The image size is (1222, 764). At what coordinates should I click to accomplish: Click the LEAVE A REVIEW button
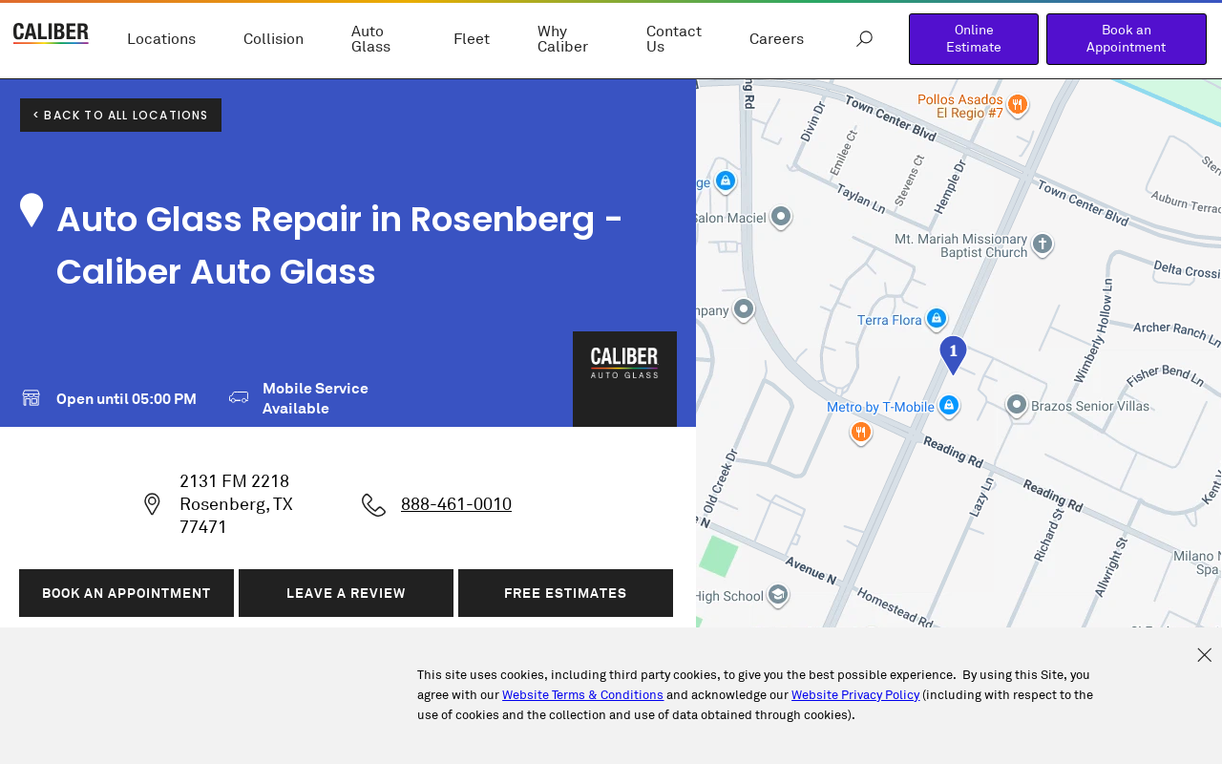346,593
